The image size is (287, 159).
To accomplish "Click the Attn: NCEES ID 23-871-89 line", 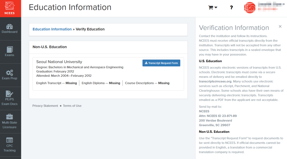I will click(x=218, y=116).
